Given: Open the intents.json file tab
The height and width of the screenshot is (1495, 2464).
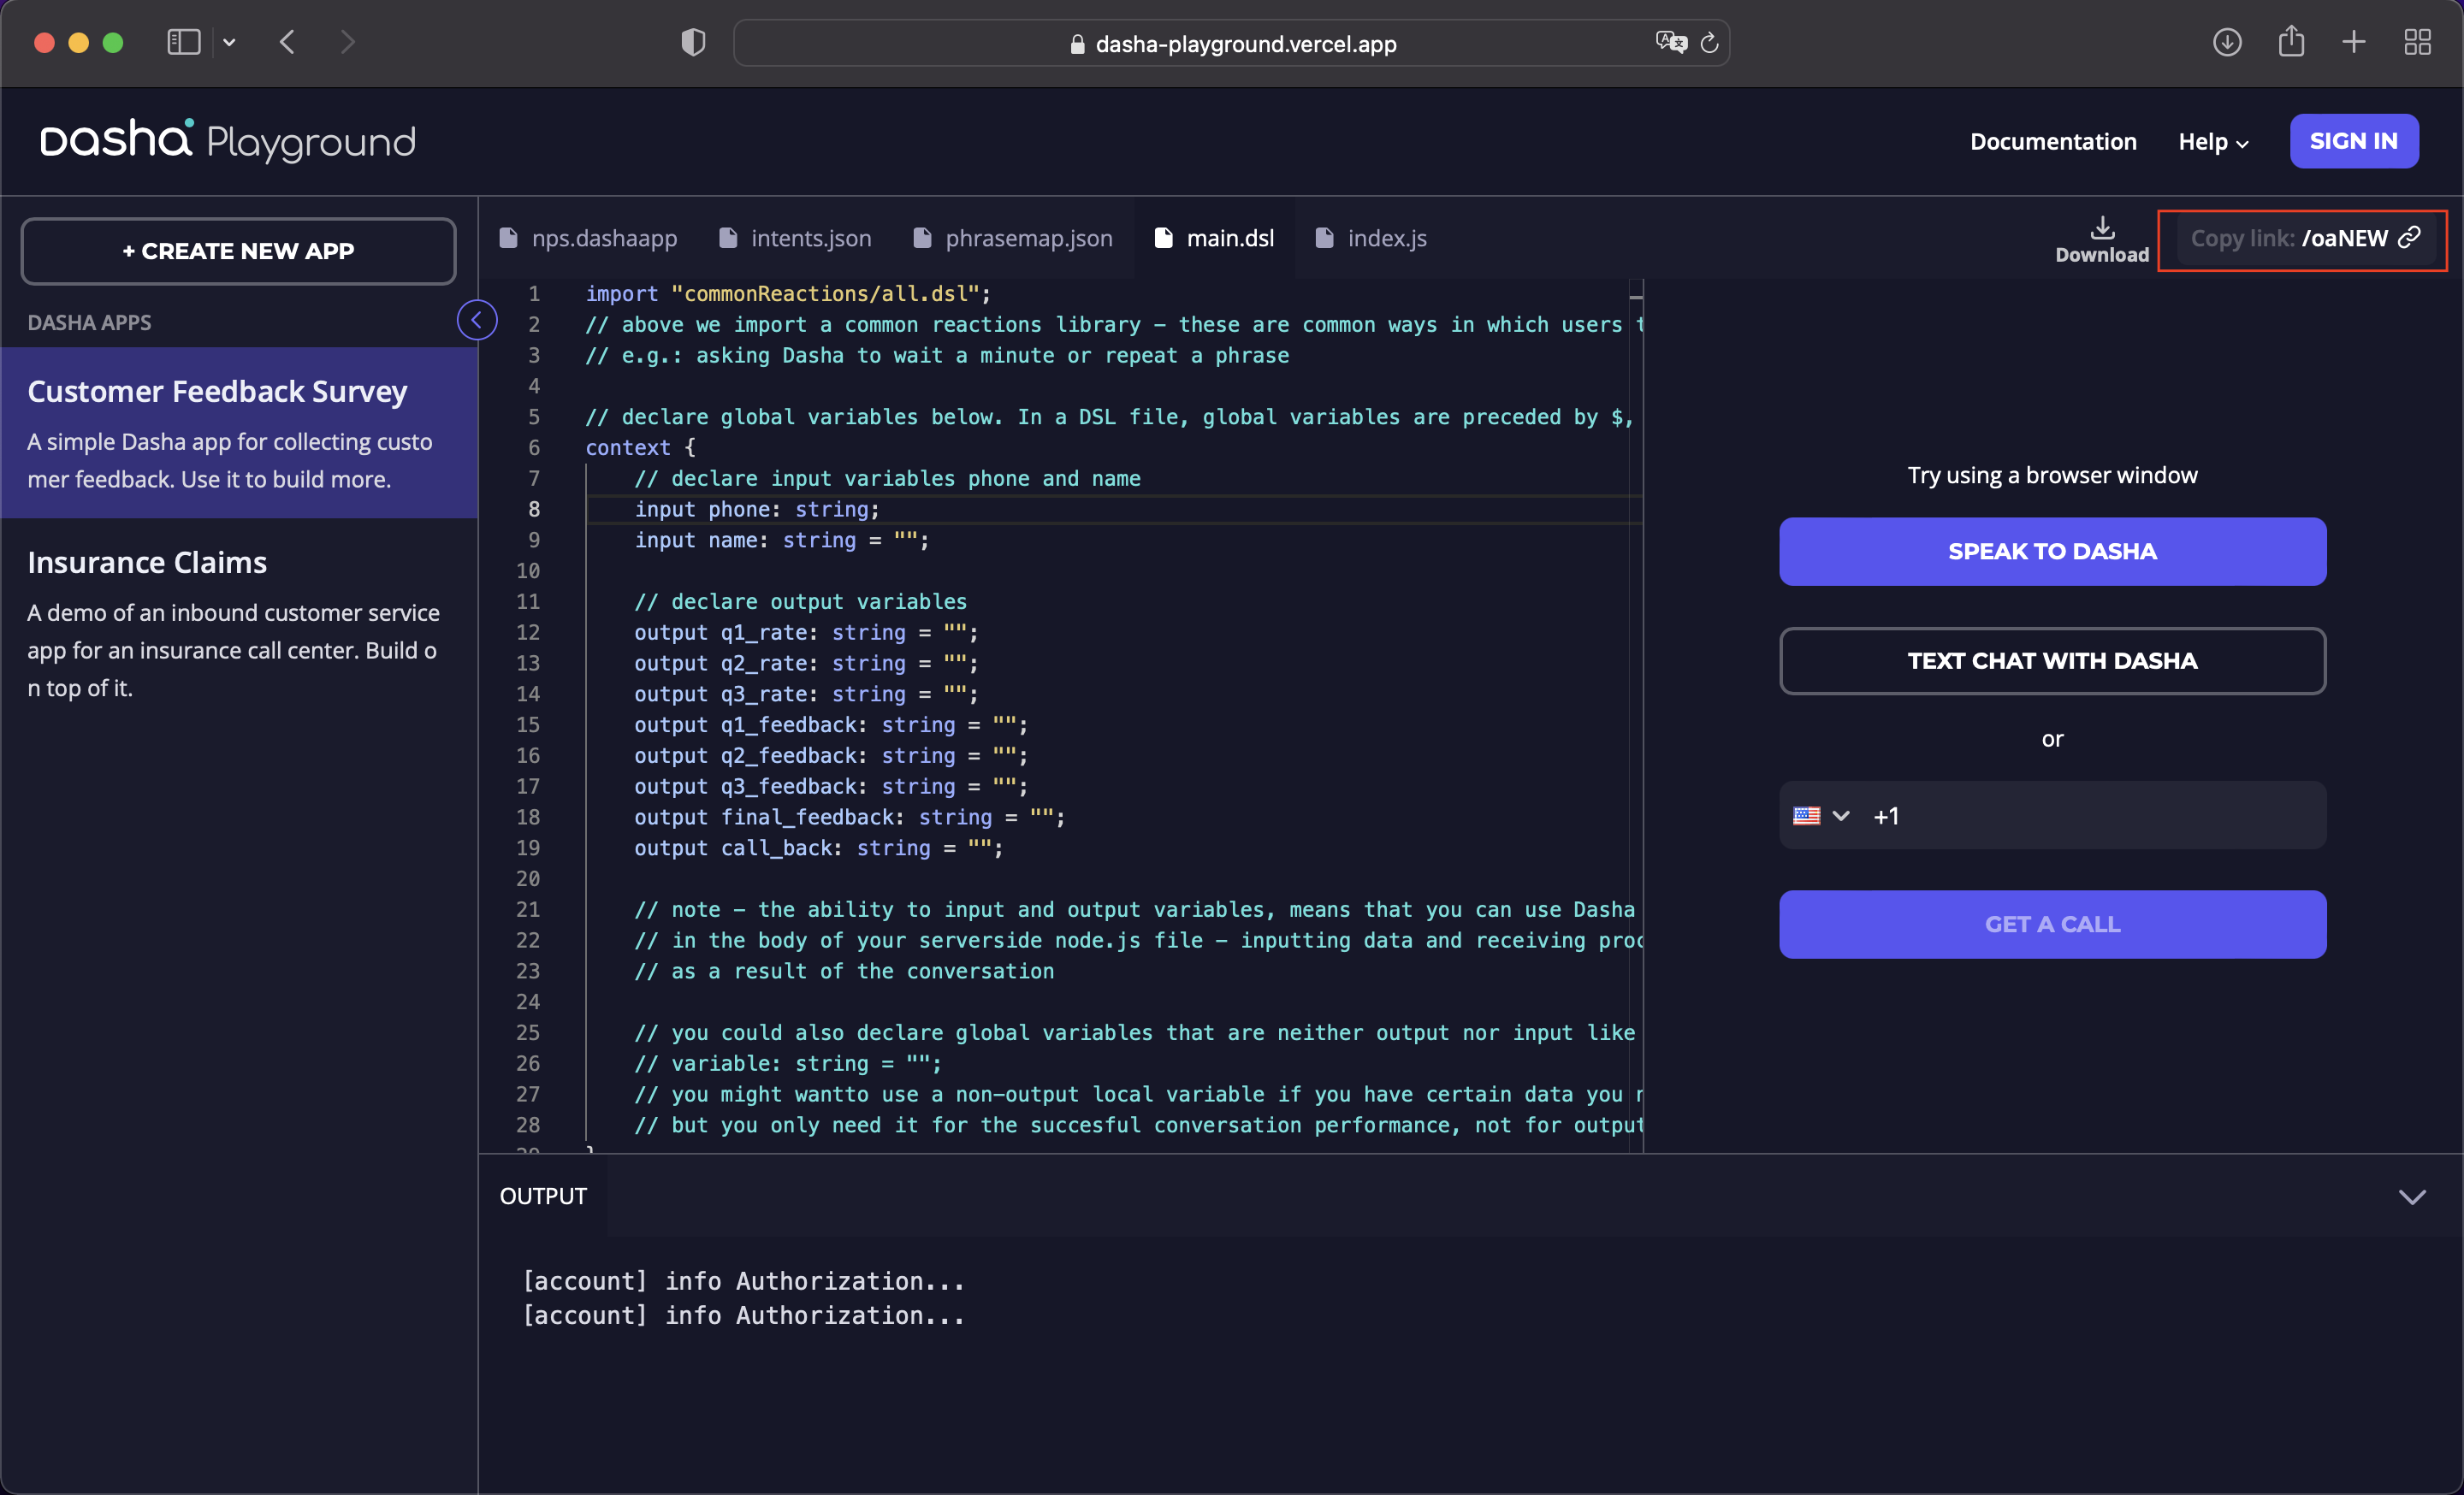Looking at the screenshot, I should pyautogui.click(x=796, y=238).
